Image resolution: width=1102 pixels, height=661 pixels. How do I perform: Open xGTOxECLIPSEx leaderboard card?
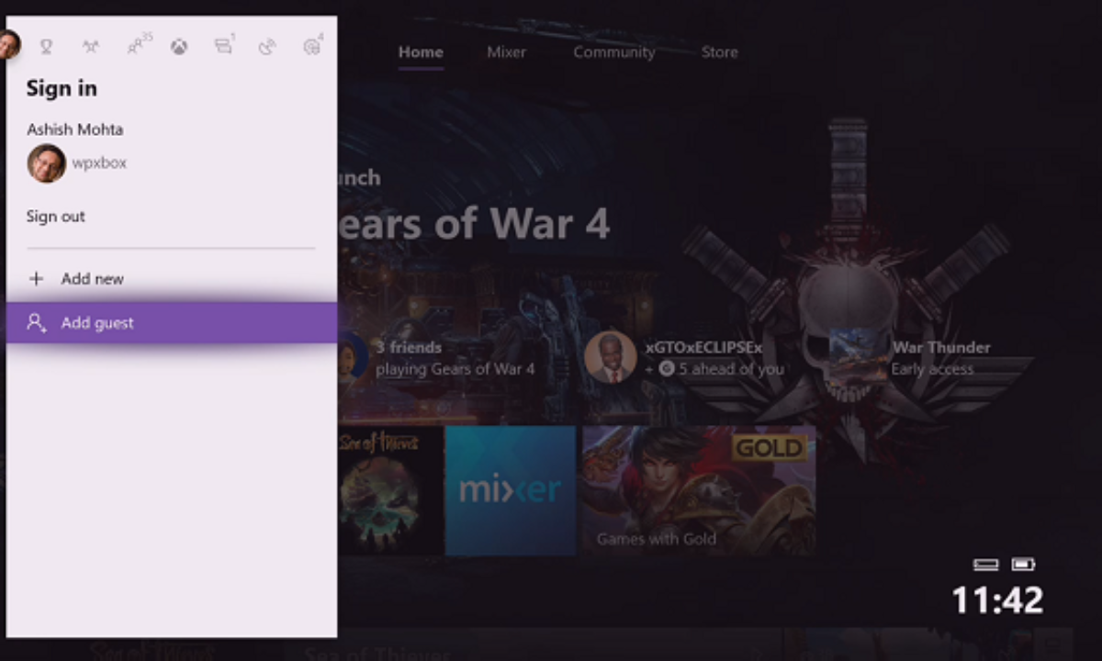click(x=685, y=358)
